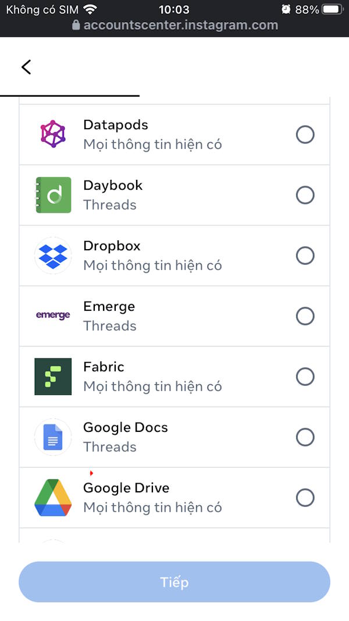Image resolution: width=349 pixels, height=621 pixels.
Task: Tap the battery indicator in status bar
Action: 331,9
